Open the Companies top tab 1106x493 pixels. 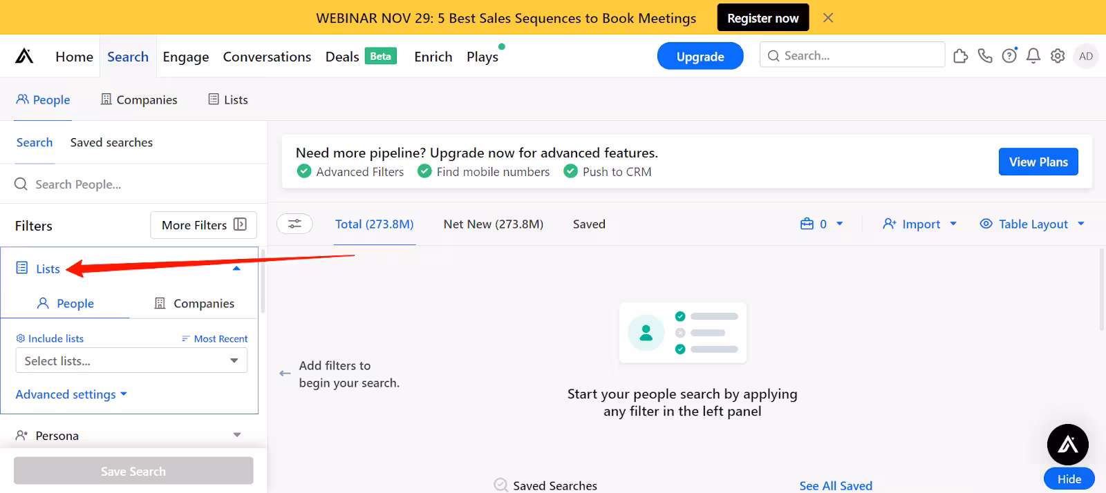pos(139,99)
